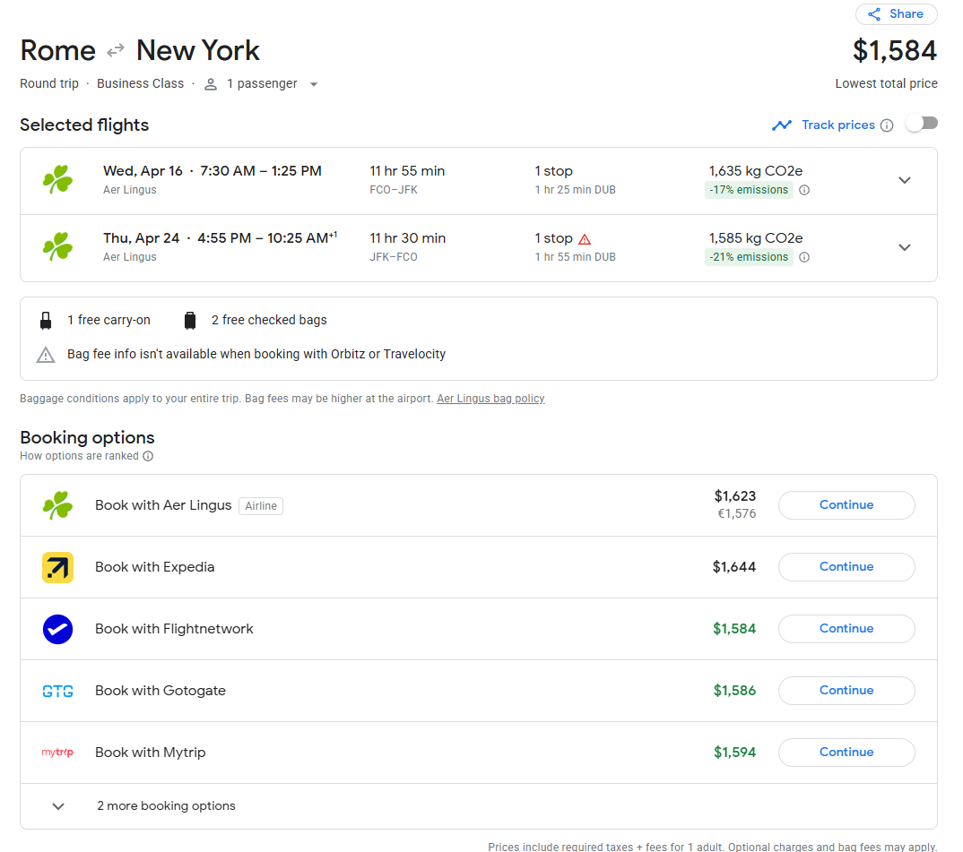Enable the Track prices toggle

click(921, 124)
